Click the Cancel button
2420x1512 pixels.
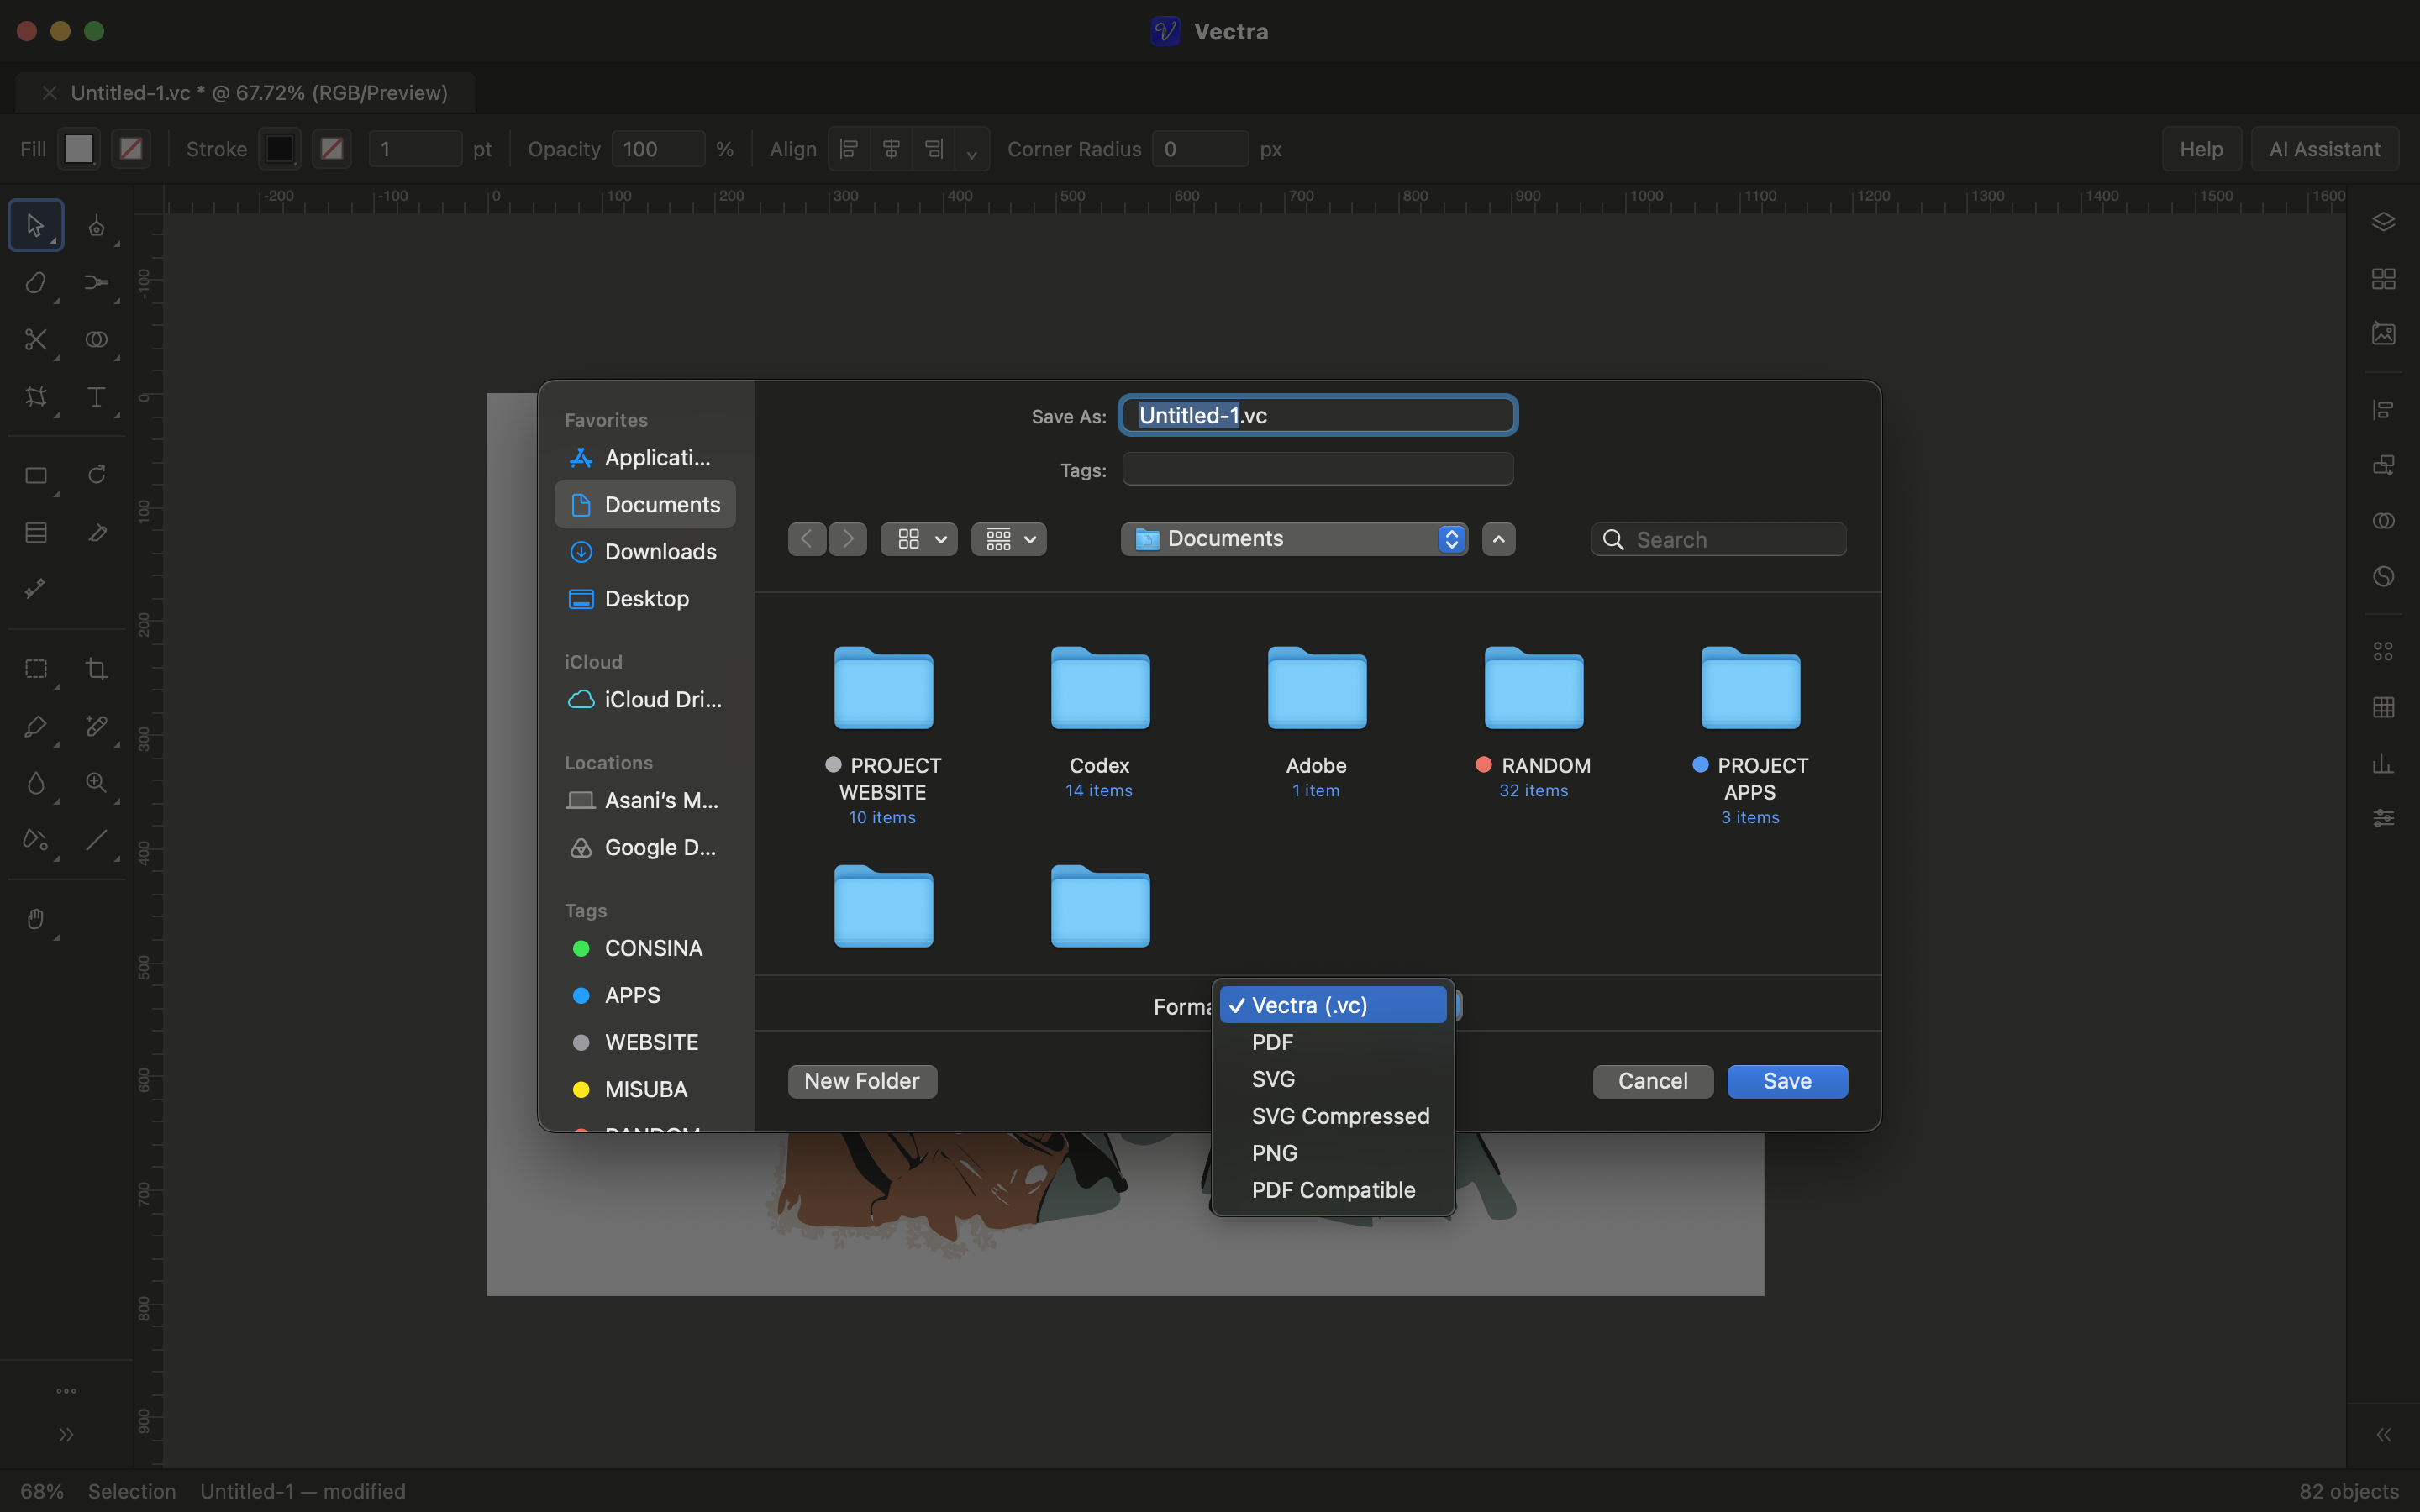(x=1652, y=1081)
